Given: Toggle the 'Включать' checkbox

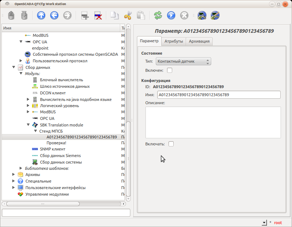Looking at the screenshot, I should coord(171,144).
